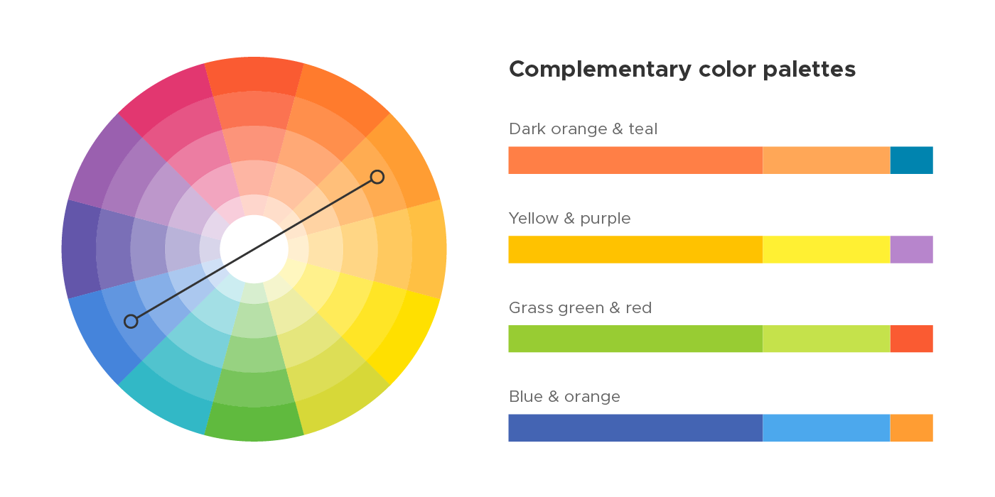Viewport: 995px width, 497px height.
Task: Select the teal swatch in the first palette
Action: (911, 160)
